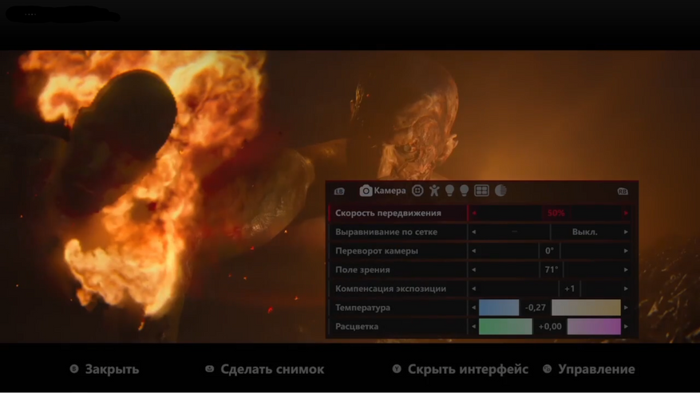Viewport: 700px width, 393px height.
Task: Click the 50% movement speed value
Action: click(x=556, y=213)
